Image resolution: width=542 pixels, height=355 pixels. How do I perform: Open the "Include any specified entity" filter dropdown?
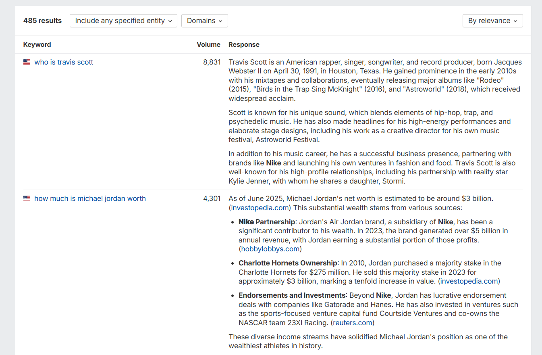[123, 21]
